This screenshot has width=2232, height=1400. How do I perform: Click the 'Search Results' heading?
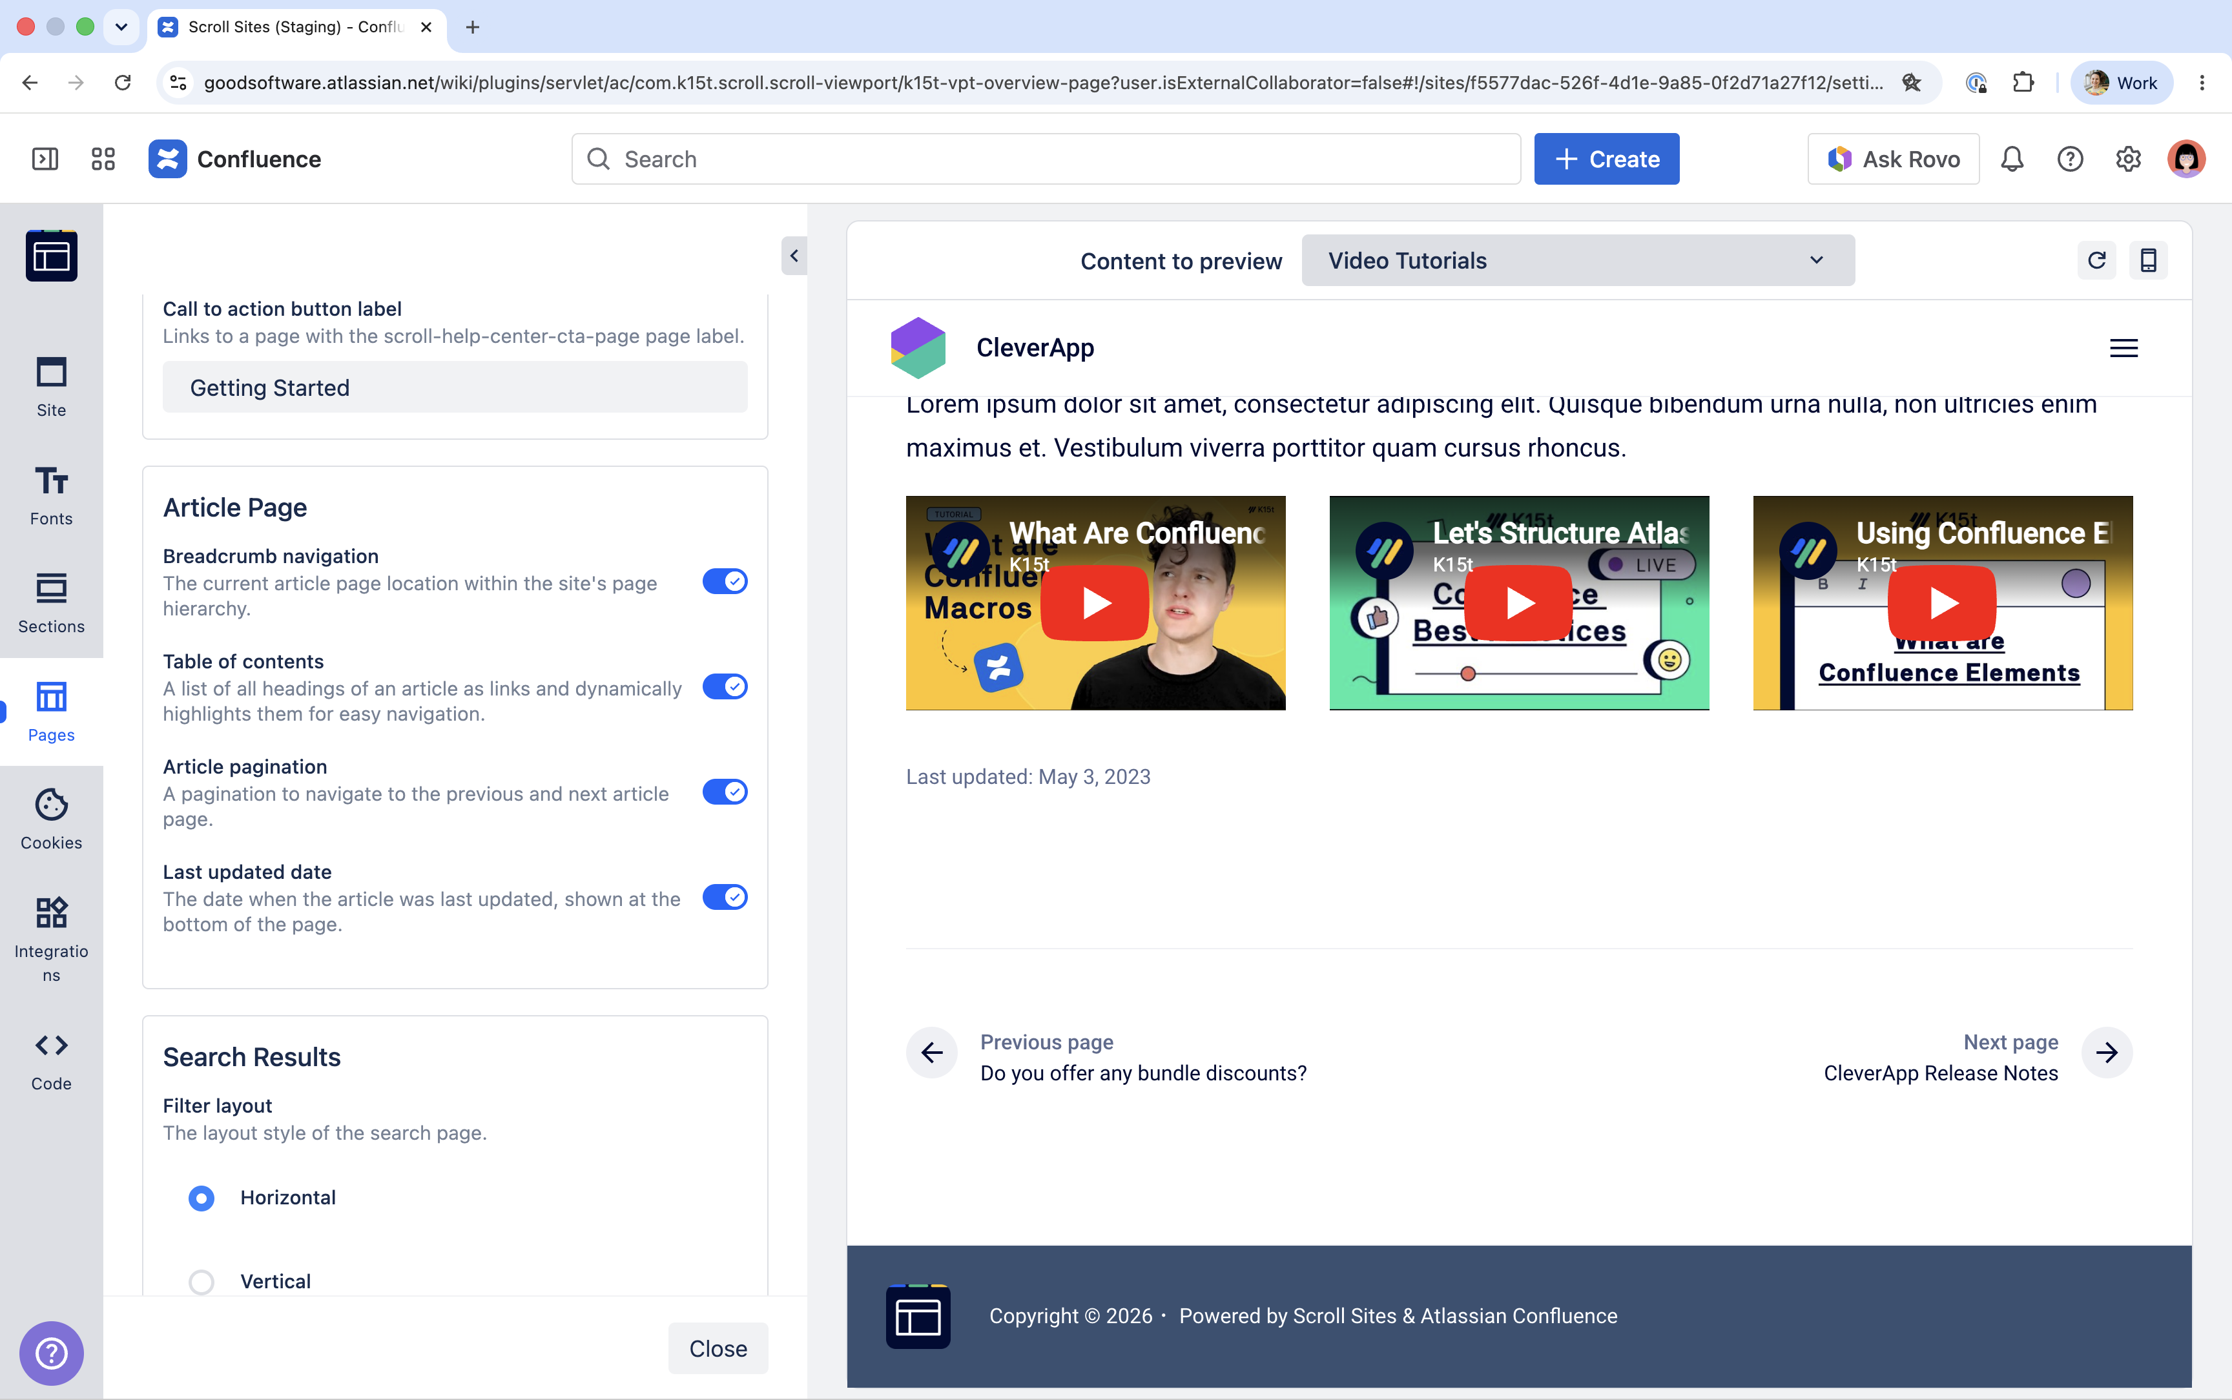[252, 1057]
